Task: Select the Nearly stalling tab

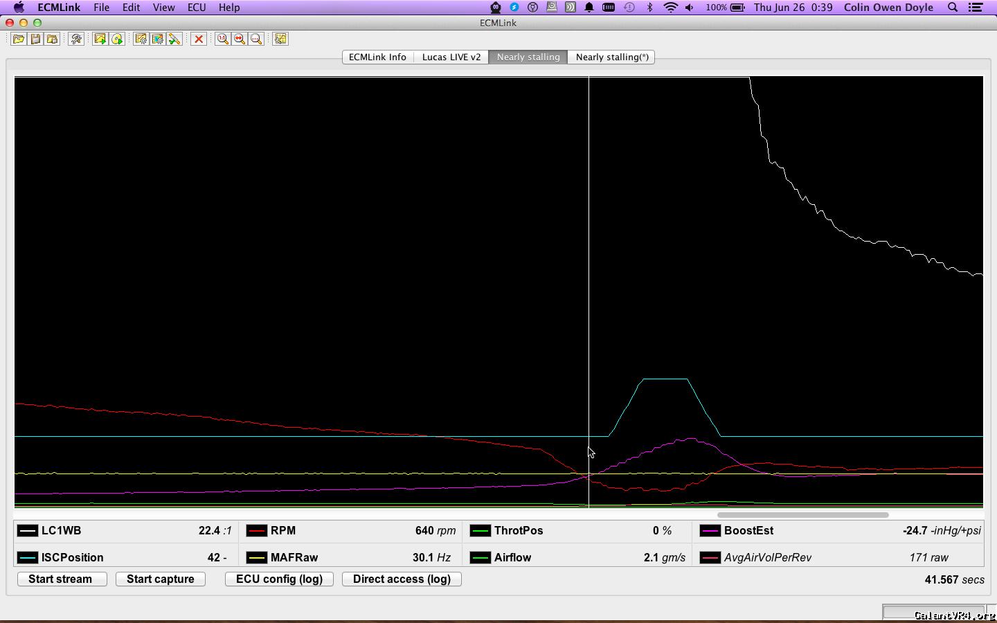Action: pyautogui.click(x=528, y=57)
